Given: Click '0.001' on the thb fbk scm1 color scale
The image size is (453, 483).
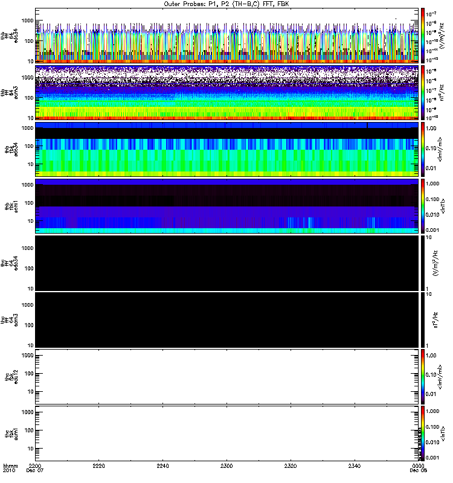Looking at the screenshot, I should 432,230.
